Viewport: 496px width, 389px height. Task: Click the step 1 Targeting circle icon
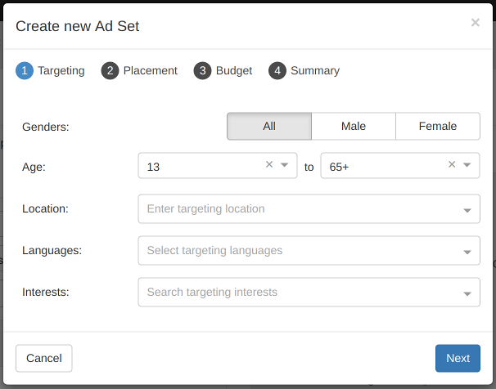(x=24, y=71)
